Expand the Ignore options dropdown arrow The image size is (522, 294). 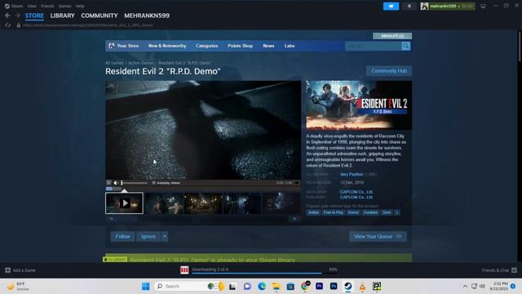point(165,236)
